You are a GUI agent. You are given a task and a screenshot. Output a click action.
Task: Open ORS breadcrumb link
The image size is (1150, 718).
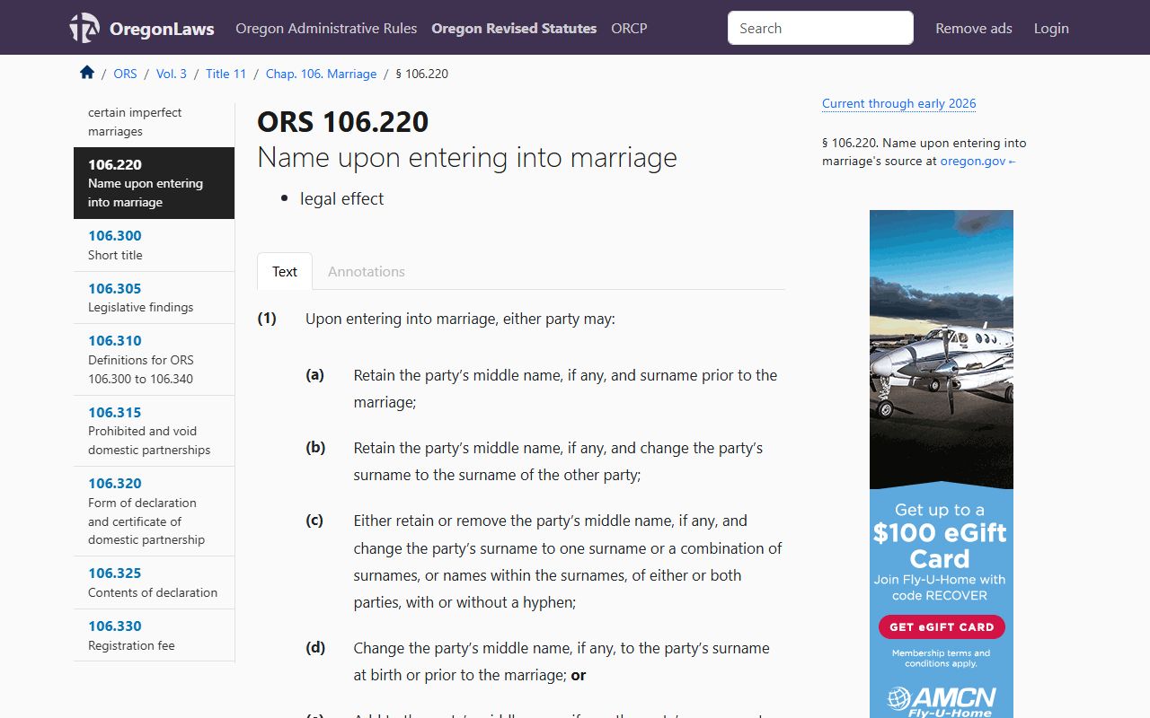[x=125, y=74]
